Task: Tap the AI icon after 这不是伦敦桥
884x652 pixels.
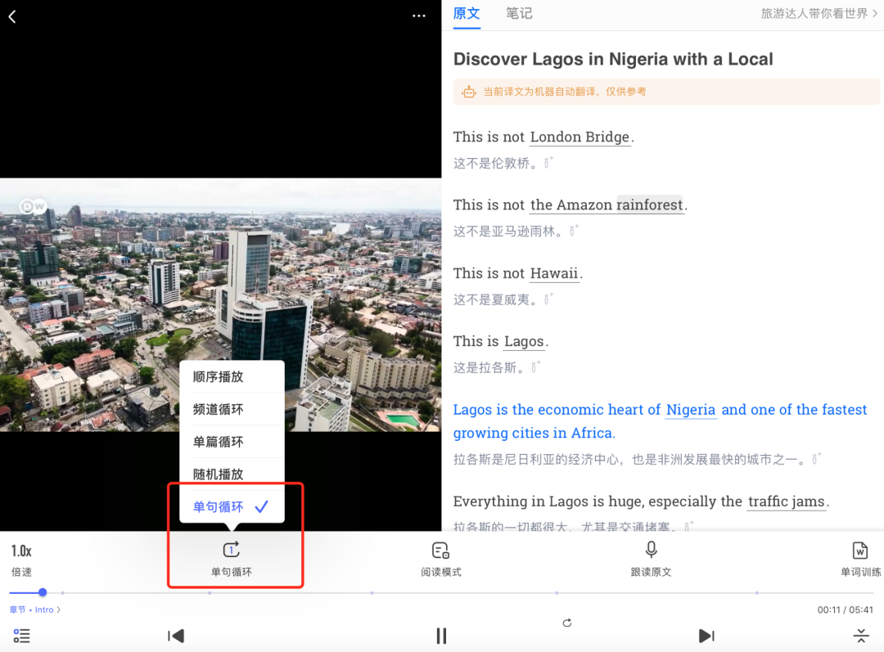Action: [548, 163]
